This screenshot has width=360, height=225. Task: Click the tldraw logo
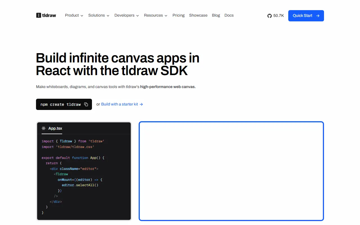[46, 15]
